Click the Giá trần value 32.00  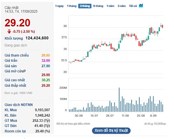point(45,61)
